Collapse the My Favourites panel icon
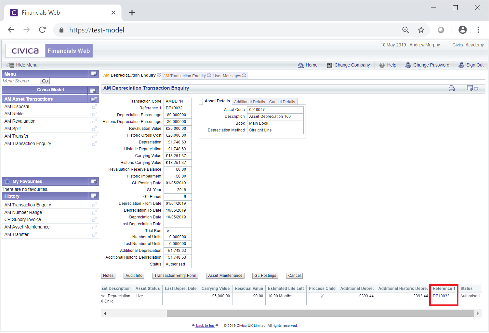Image resolution: width=489 pixels, height=333 pixels. (x=94, y=181)
